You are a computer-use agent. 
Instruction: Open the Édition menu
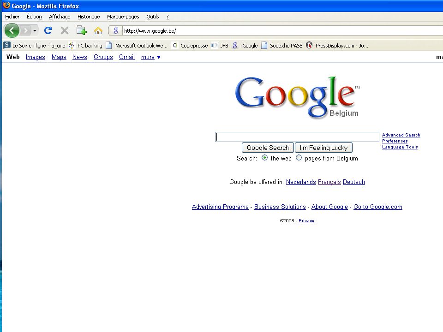tap(35, 17)
